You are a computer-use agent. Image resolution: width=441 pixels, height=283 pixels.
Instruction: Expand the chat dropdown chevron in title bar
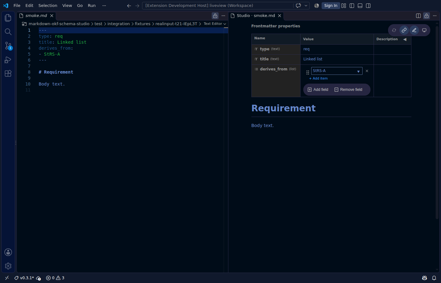(x=306, y=6)
